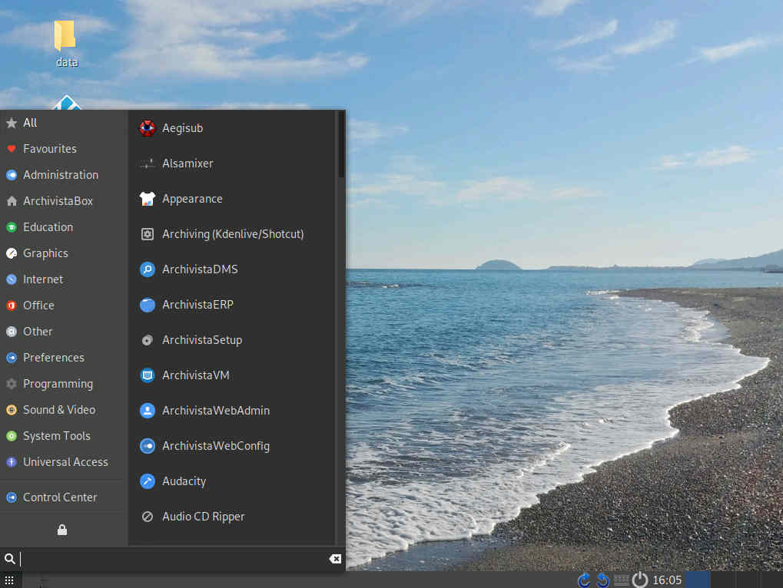
Task: Select the Graphics category
Action: [45, 253]
